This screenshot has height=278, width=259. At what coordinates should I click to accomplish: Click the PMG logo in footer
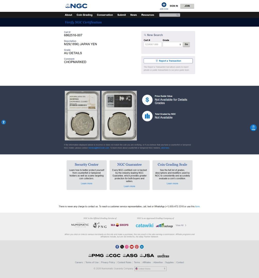[x=96, y=256]
